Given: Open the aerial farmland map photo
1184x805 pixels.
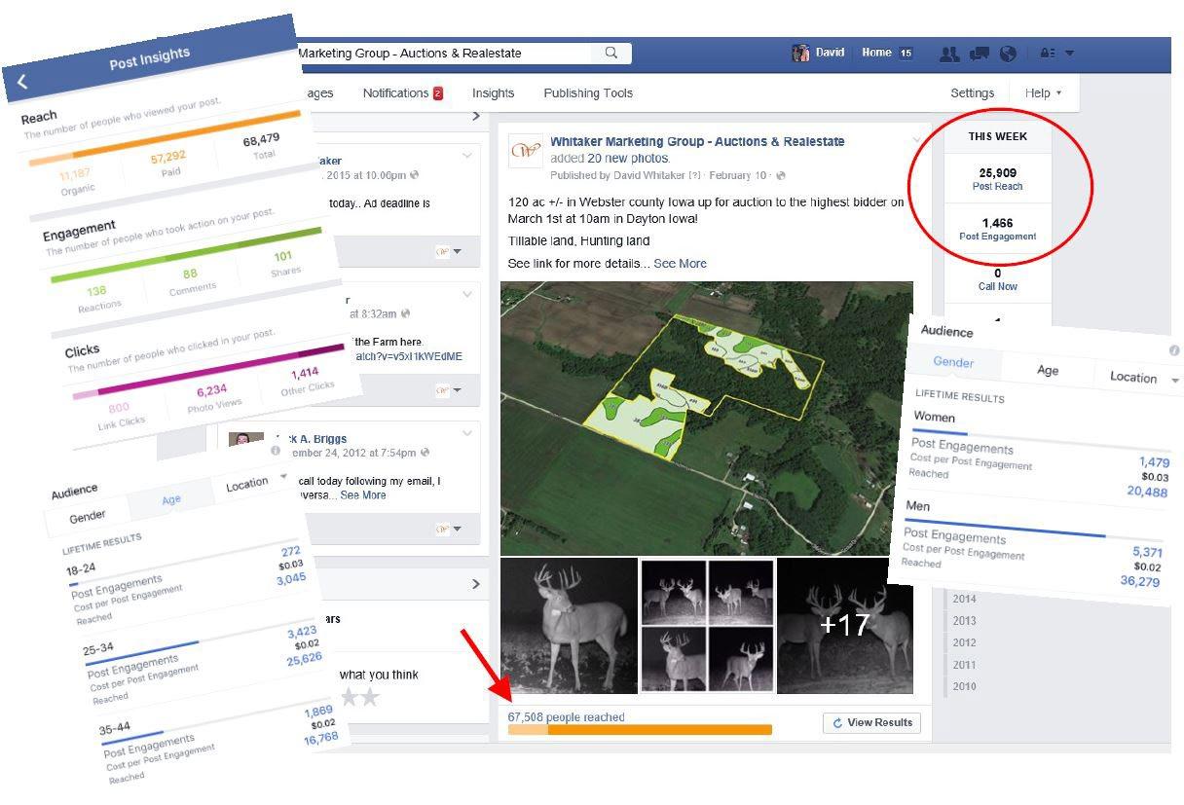Looking at the screenshot, I should 707,419.
